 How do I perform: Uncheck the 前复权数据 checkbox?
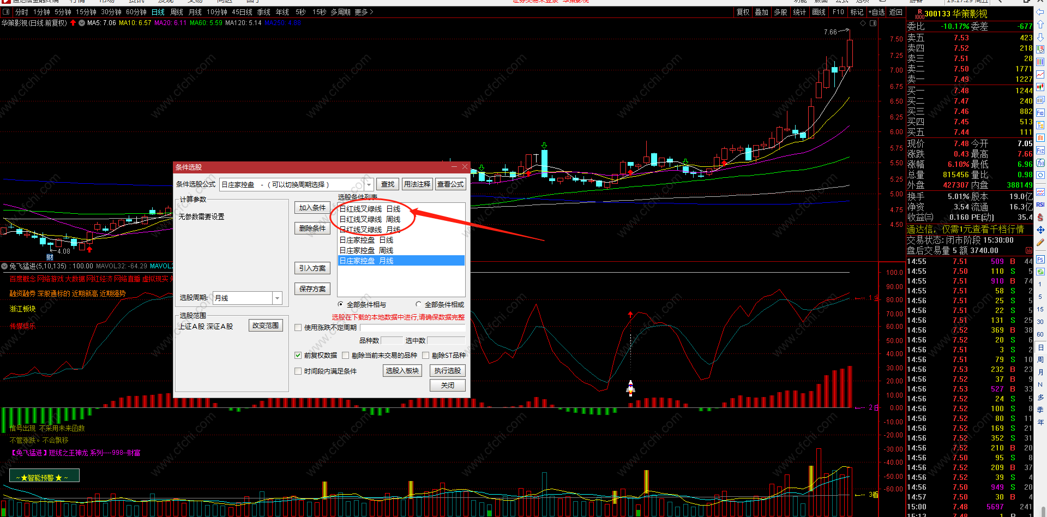pos(298,356)
